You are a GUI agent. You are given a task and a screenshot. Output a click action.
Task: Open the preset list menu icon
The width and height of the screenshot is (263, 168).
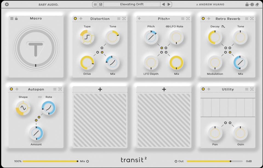click(x=95, y=4)
